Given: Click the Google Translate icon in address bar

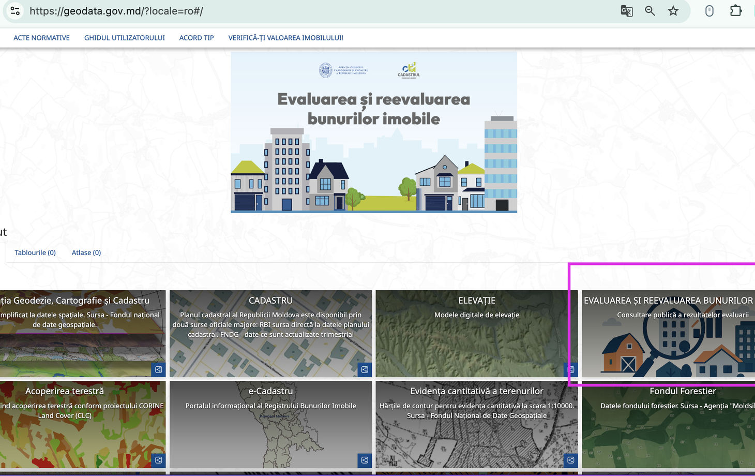Looking at the screenshot, I should (x=626, y=11).
